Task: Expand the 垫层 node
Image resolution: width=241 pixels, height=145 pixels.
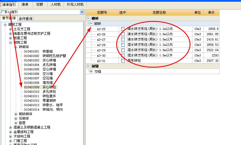Action: (16, 123)
